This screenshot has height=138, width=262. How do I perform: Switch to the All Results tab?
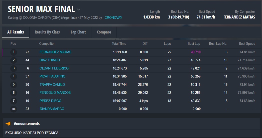click(x=16, y=32)
